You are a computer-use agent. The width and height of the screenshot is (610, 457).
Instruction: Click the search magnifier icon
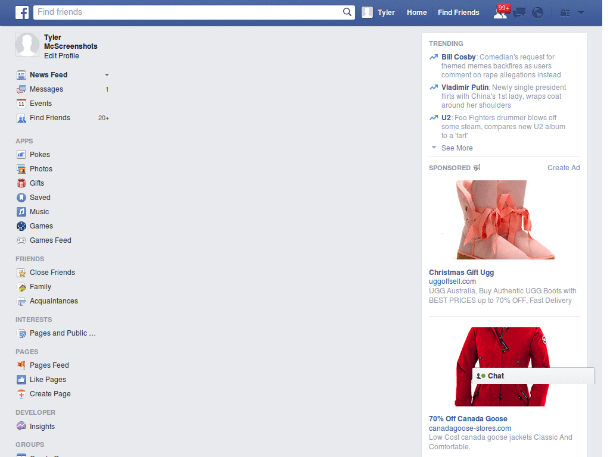[x=347, y=12]
